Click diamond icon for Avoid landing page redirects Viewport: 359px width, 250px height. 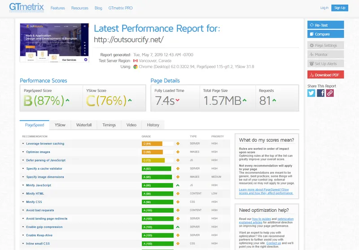[x=178, y=219]
